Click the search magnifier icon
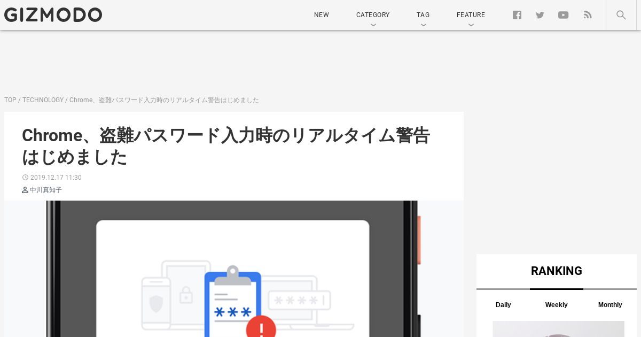 [621, 15]
